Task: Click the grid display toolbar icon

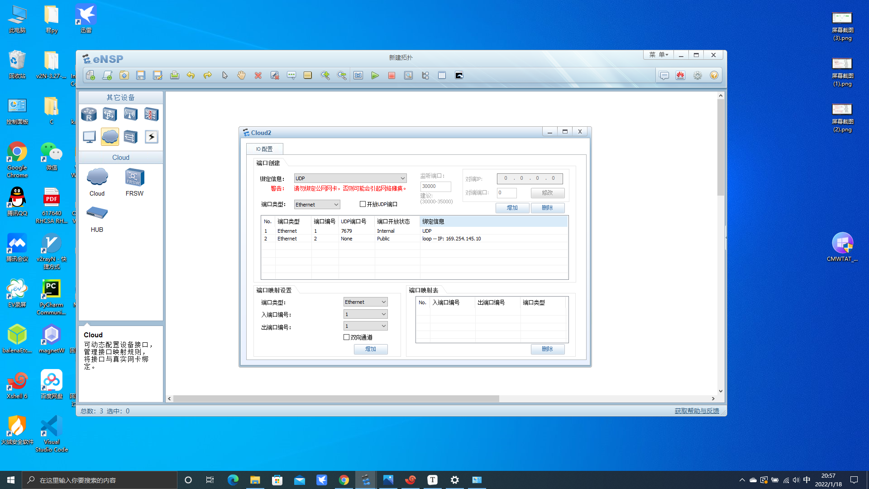Action: 442,76
